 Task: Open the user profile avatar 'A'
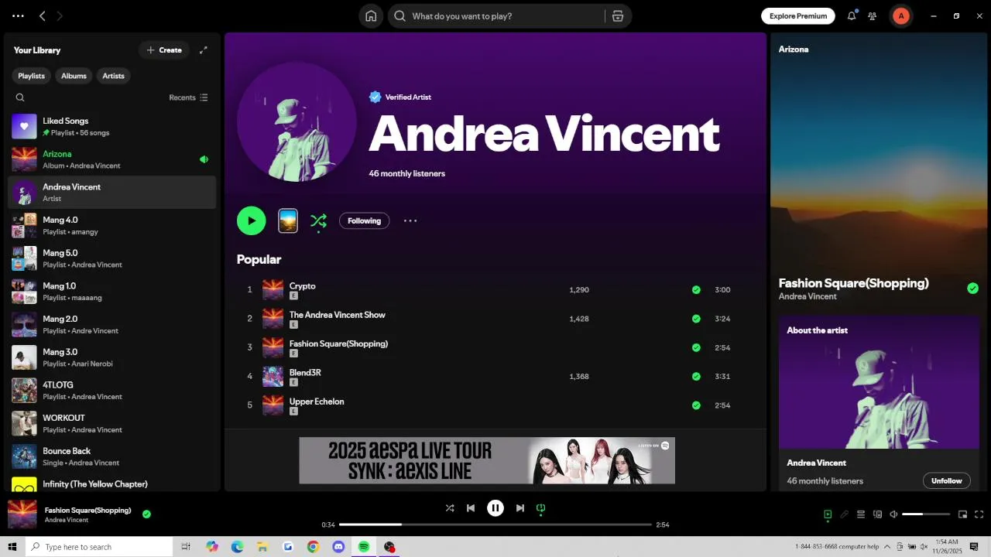(900, 15)
